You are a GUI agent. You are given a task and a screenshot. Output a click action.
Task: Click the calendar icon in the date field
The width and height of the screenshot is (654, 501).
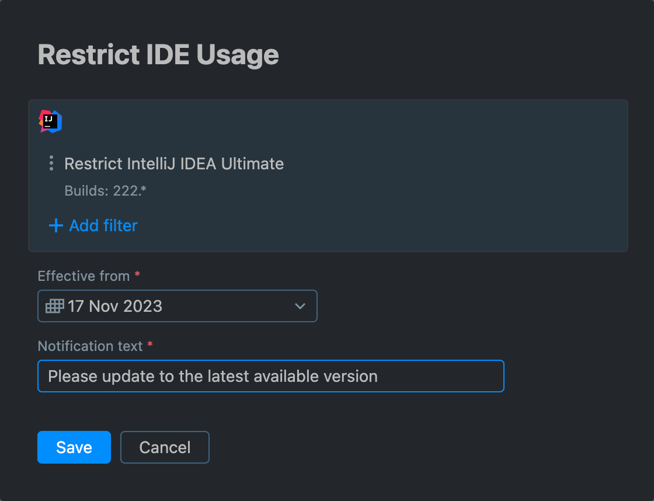tap(54, 305)
